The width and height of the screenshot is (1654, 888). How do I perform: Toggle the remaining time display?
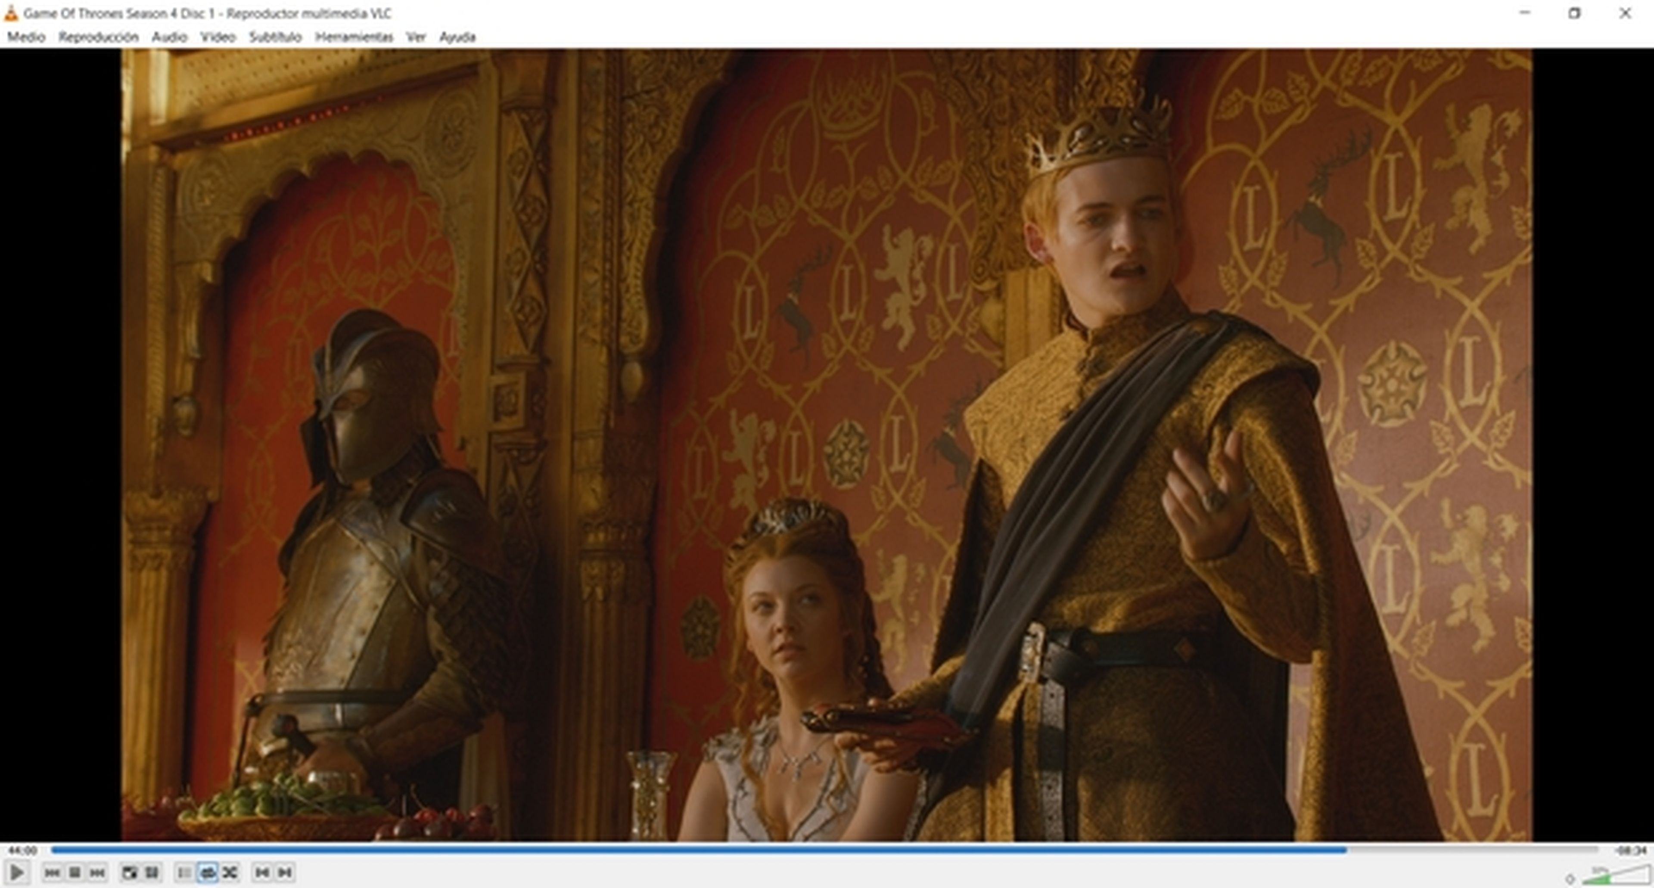point(1631,851)
